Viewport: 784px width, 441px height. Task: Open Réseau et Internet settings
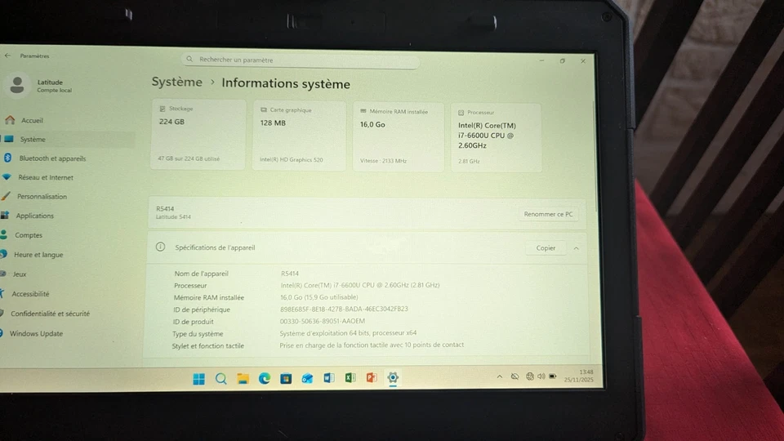pos(46,177)
